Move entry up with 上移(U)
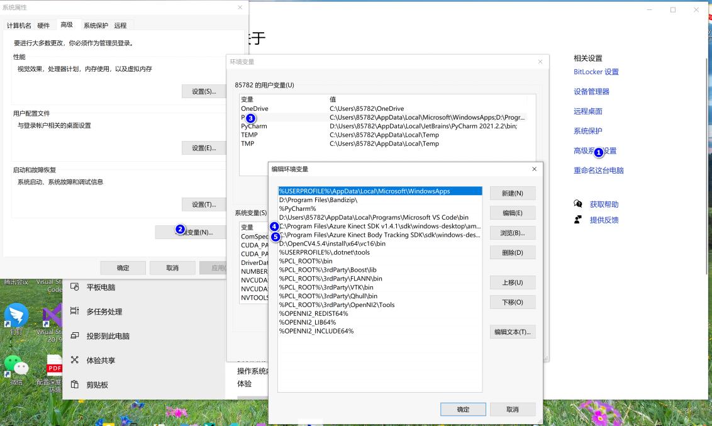 [512, 283]
